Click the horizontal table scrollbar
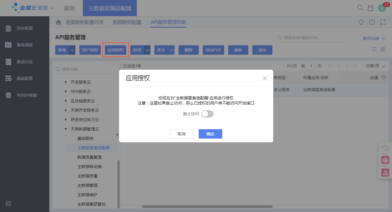This screenshot has width=392, height=212. point(207,207)
